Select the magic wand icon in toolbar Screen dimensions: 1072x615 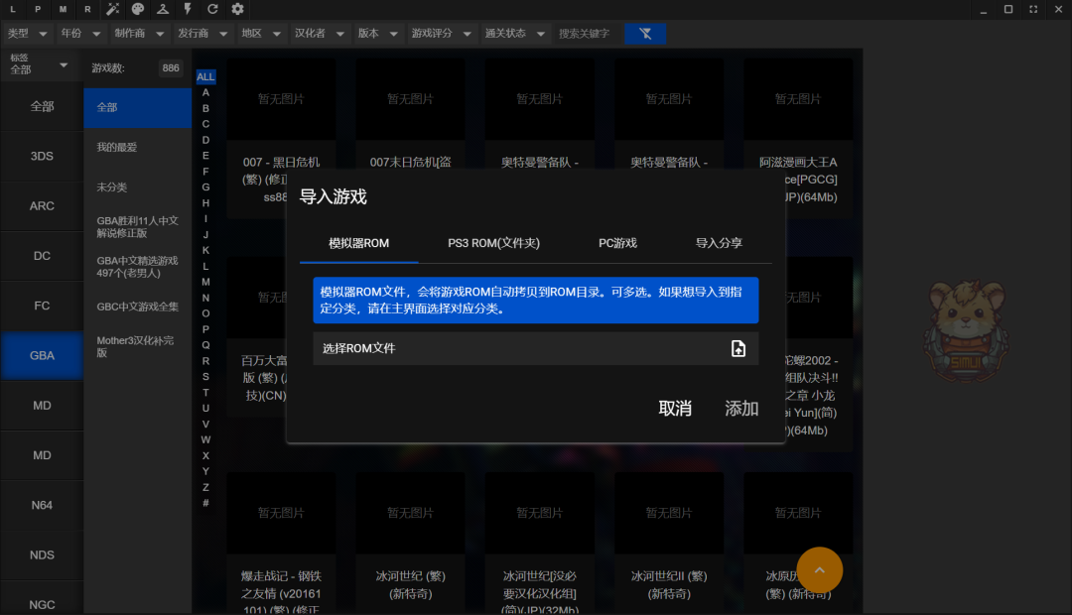click(112, 9)
